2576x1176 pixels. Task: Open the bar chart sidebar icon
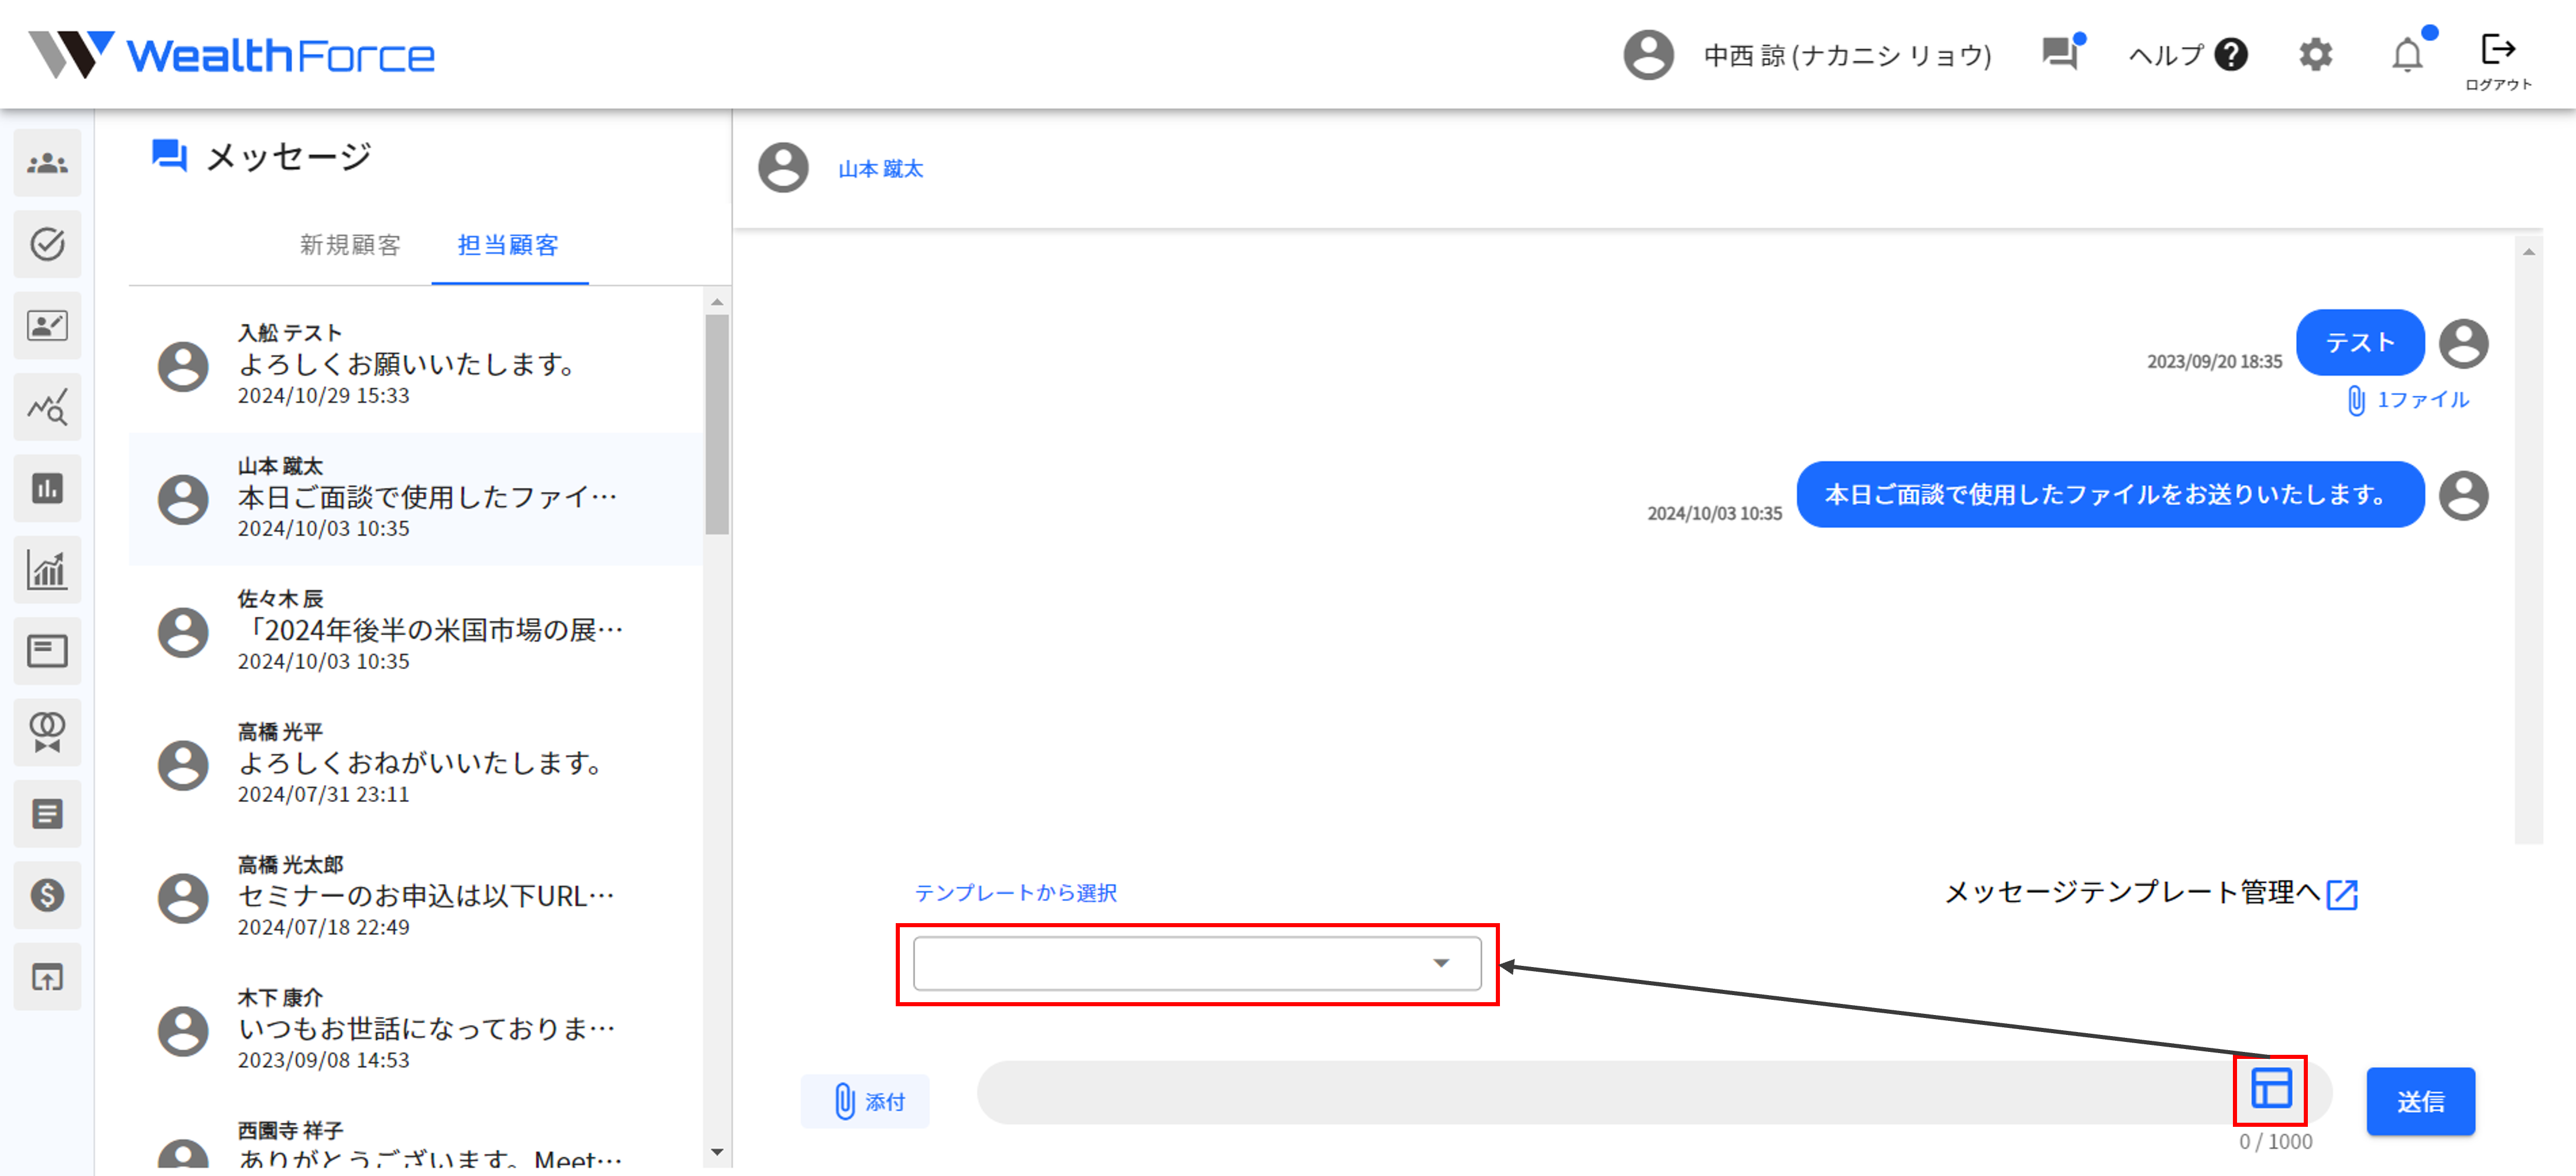47,488
